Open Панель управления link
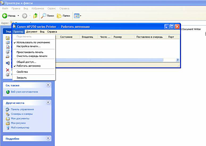Viewport: 206px width, 146px height. pyautogui.click(x=22, y=109)
